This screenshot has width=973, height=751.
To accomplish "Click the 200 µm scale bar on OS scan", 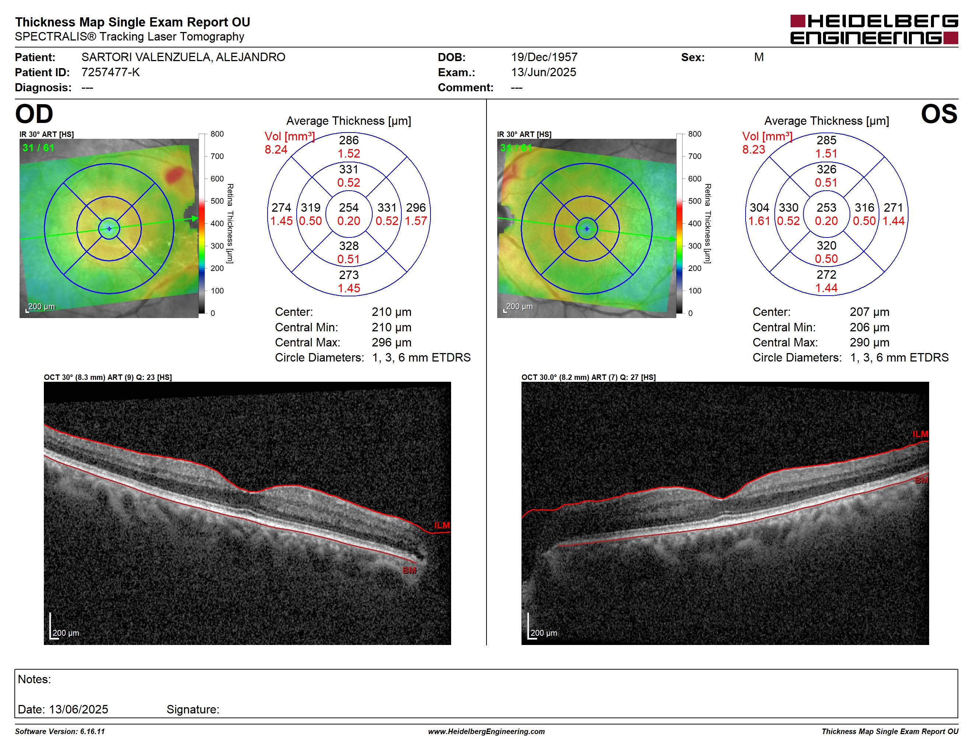I will pos(542,626).
